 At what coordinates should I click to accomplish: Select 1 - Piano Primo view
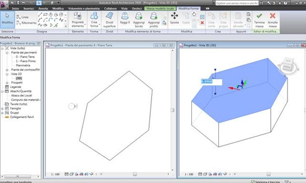[x=26, y=61]
